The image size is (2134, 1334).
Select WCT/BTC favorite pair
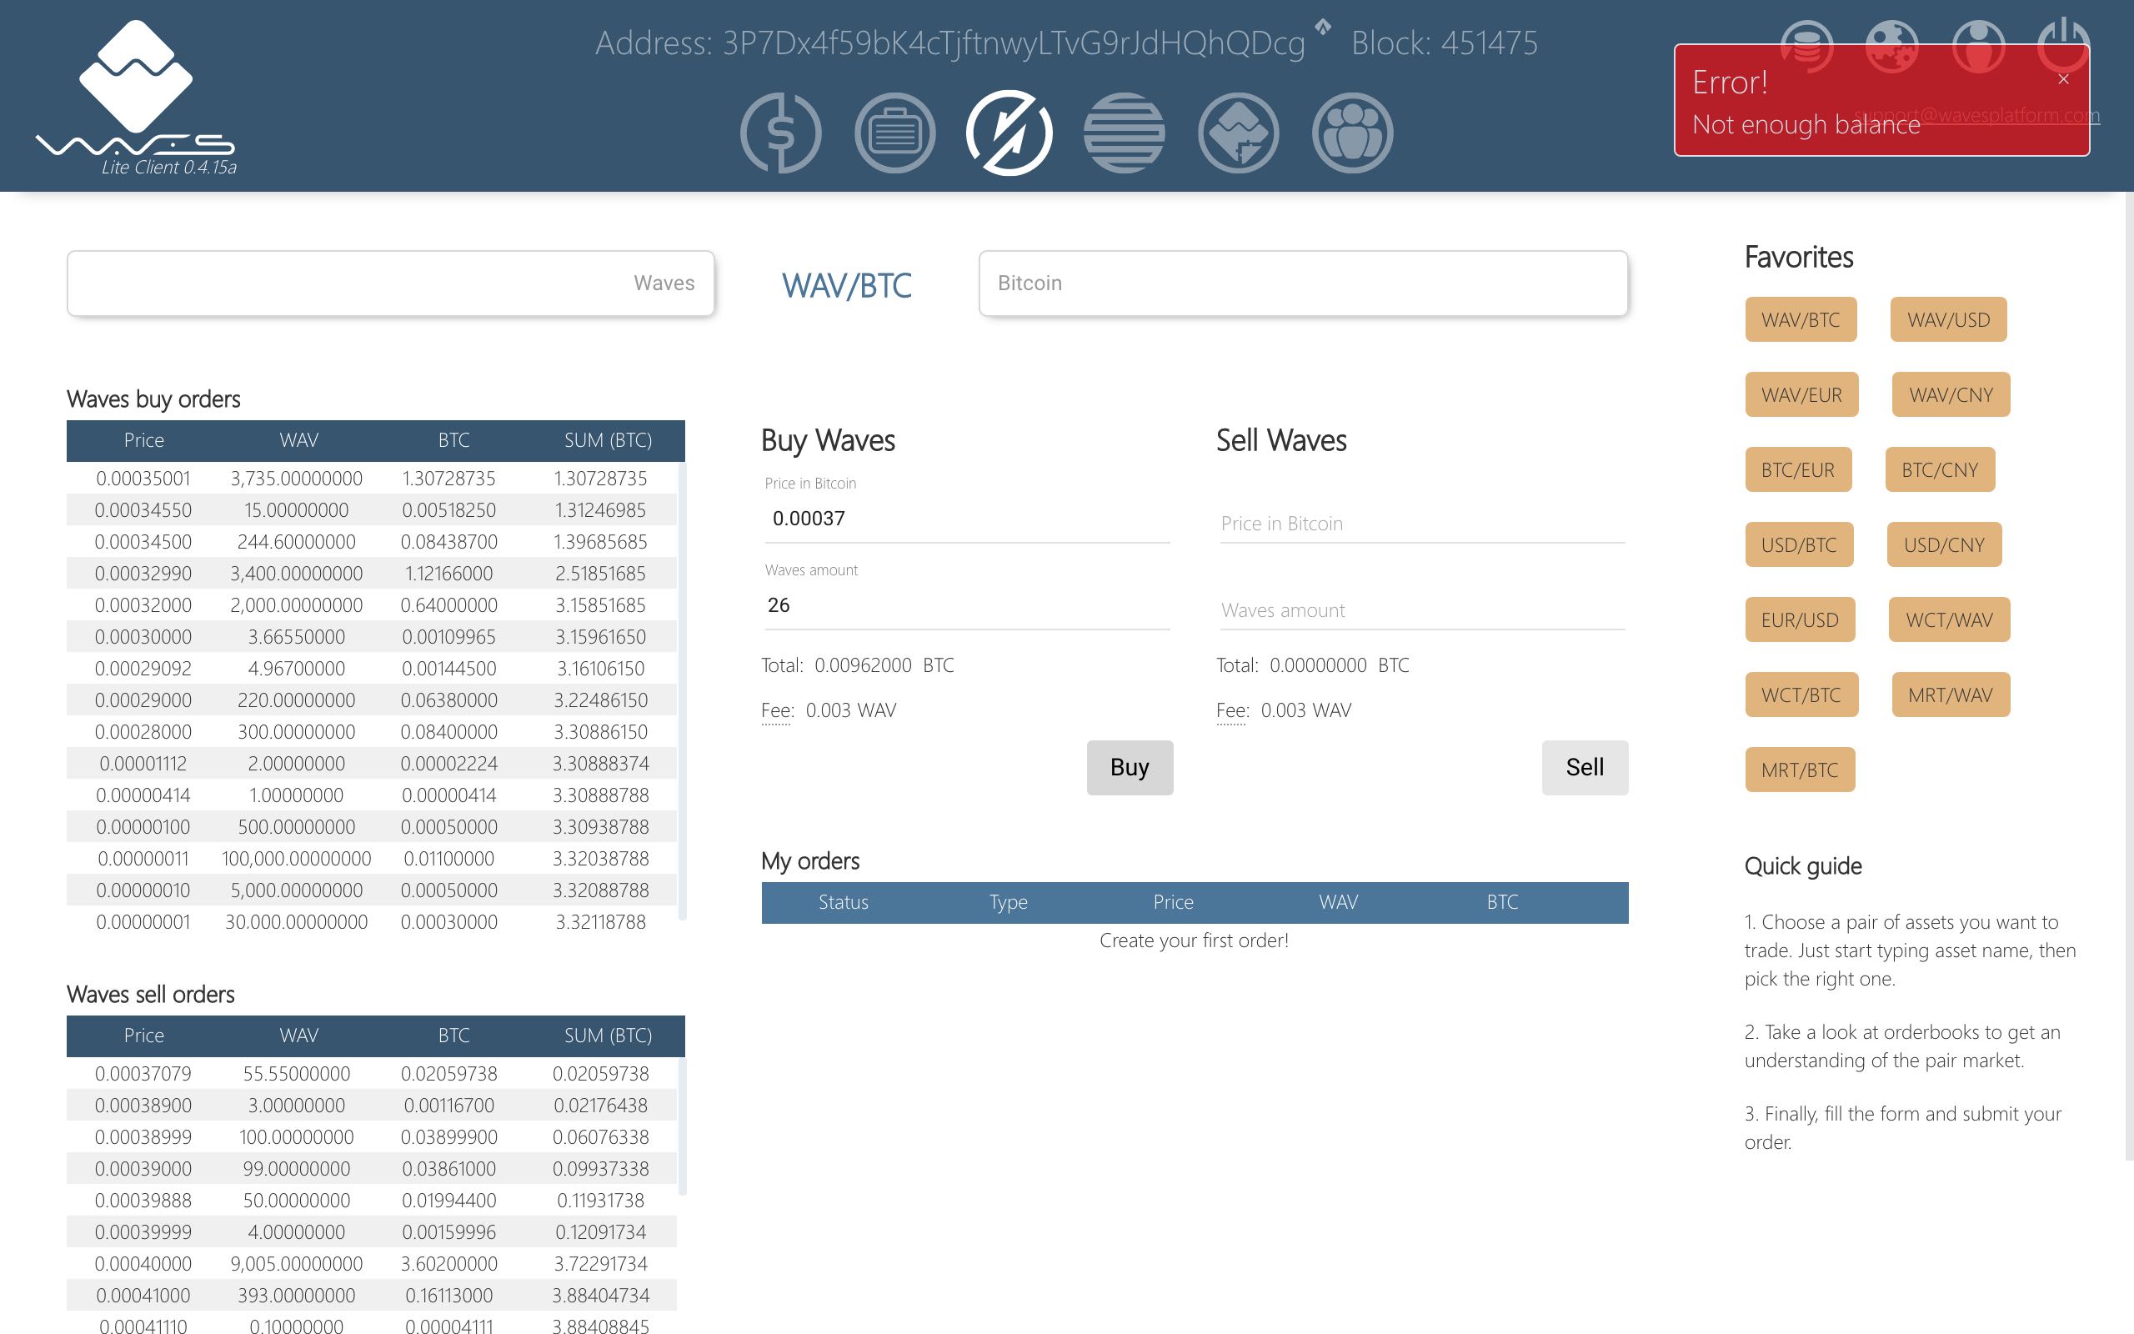tap(1801, 695)
